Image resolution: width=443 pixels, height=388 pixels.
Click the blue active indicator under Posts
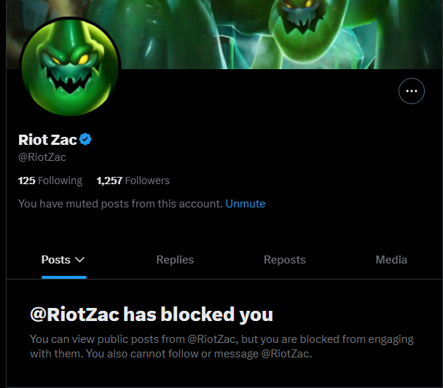[64, 277]
